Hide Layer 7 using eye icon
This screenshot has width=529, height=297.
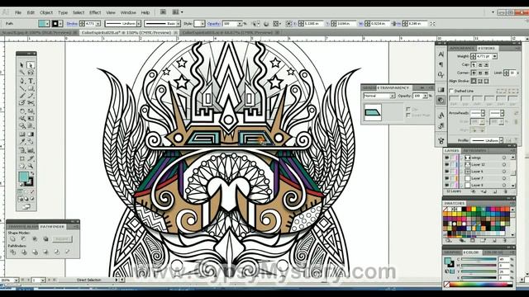tap(446, 178)
